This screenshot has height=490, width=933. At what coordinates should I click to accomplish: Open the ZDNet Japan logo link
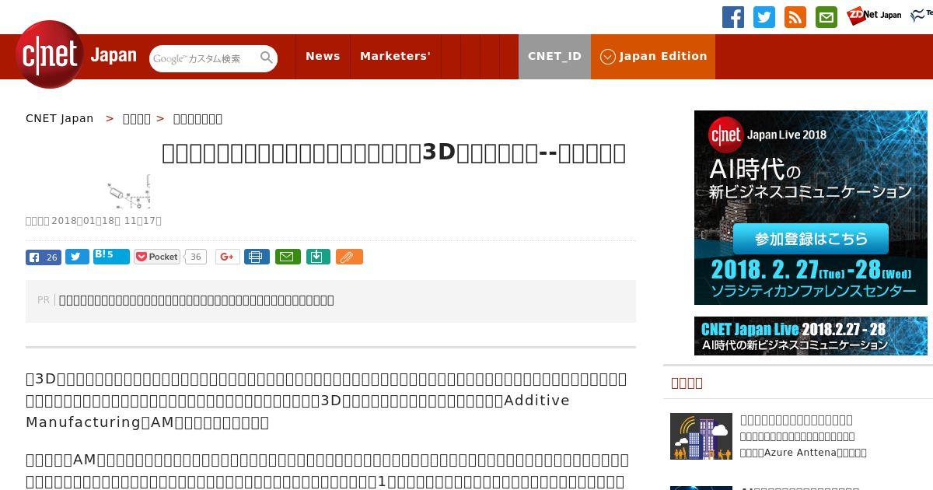(874, 15)
